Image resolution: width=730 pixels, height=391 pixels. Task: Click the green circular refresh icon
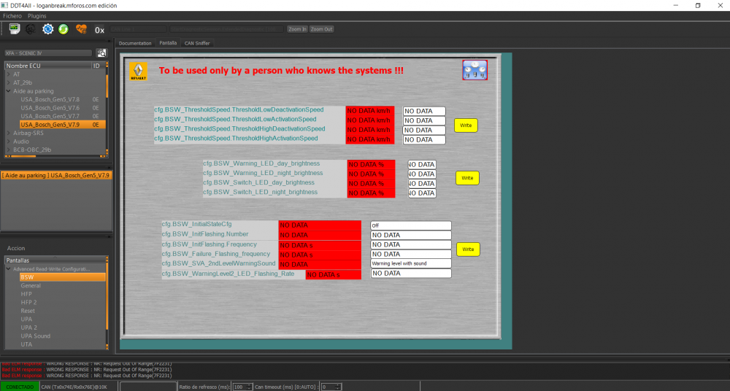[x=64, y=29]
